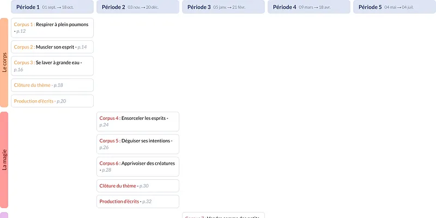Click the '09 mars → 18 avr.' date range
The image size is (436, 218).
(314, 7)
